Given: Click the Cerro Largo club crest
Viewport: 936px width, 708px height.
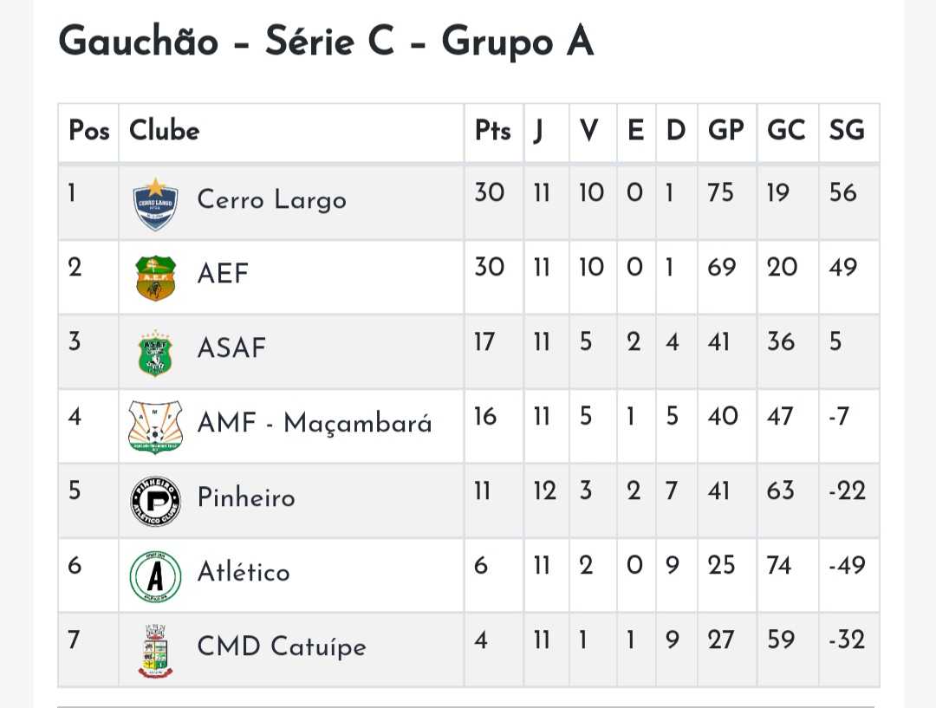Looking at the screenshot, I should pos(156,204).
